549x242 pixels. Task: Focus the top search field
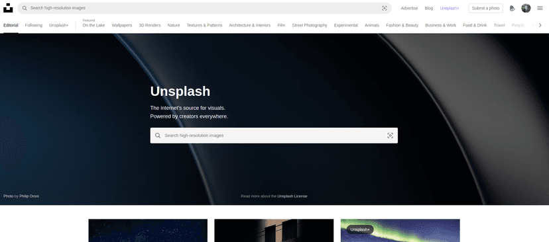point(204,8)
